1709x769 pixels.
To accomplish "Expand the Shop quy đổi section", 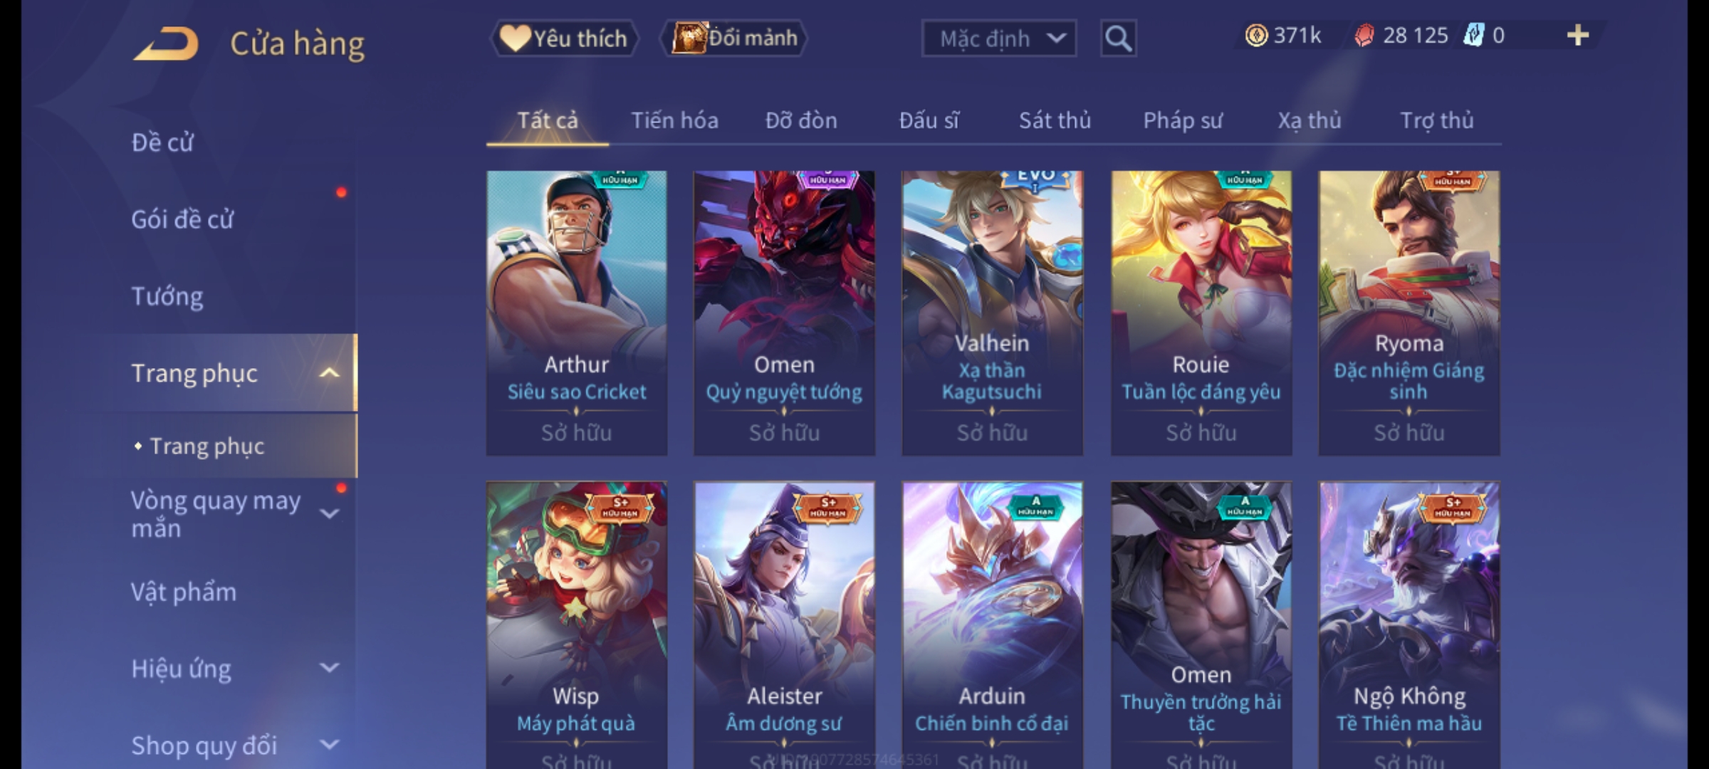I will (x=329, y=745).
